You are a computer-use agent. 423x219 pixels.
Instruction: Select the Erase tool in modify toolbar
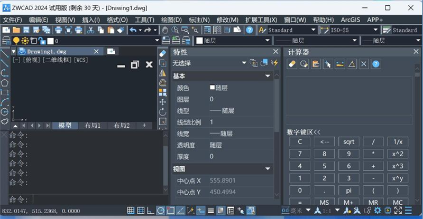163,53
